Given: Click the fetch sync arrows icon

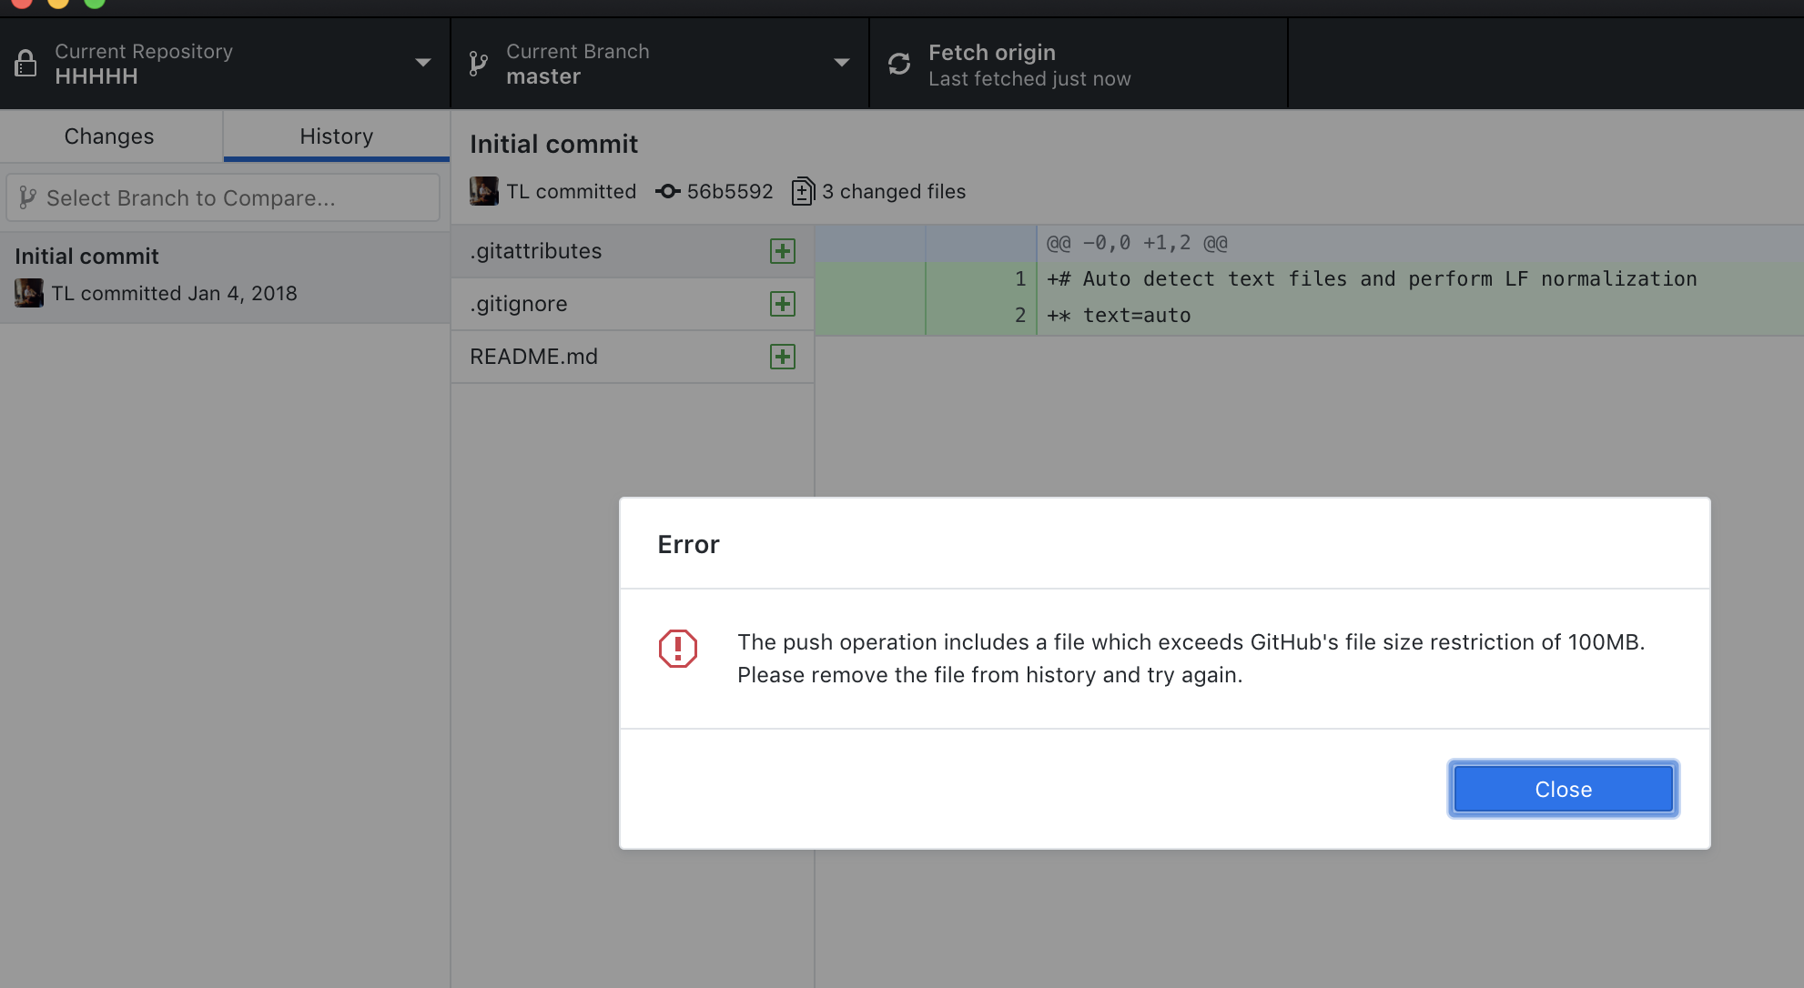Looking at the screenshot, I should pos(899,64).
